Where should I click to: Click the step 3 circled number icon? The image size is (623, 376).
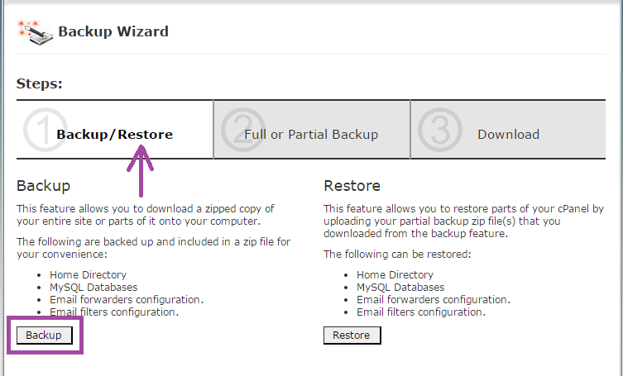click(x=440, y=130)
